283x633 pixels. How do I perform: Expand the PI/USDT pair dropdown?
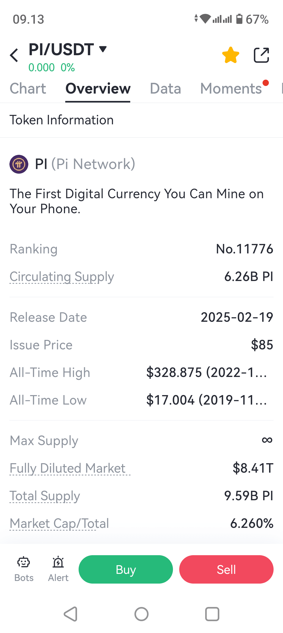click(103, 49)
